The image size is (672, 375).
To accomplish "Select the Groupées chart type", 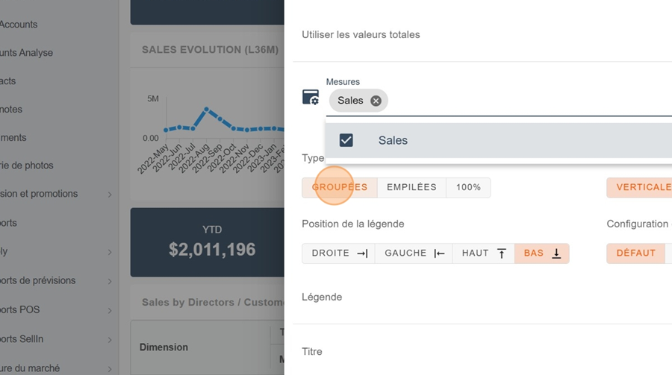I will point(340,187).
